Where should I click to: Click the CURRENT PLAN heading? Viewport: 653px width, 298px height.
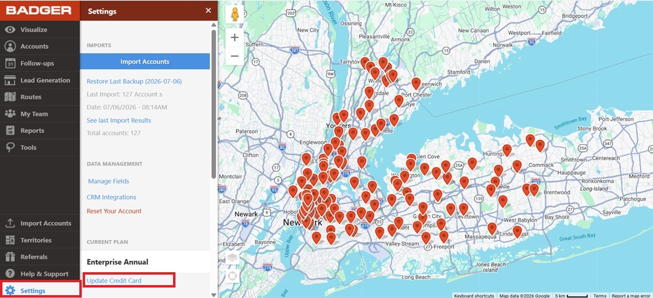pos(108,242)
